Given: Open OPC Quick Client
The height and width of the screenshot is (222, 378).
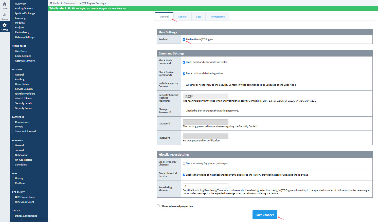Looking at the screenshot, I should 24,202.
